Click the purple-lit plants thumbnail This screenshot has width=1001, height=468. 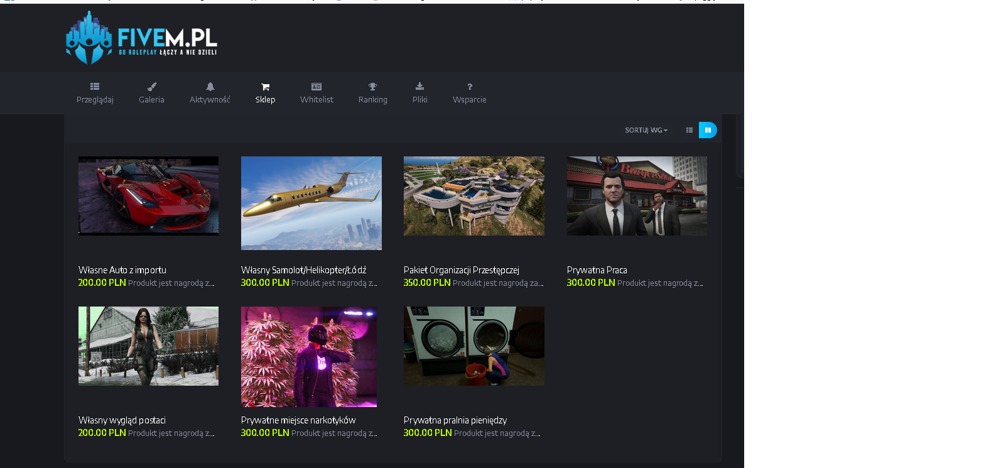coord(309,357)
